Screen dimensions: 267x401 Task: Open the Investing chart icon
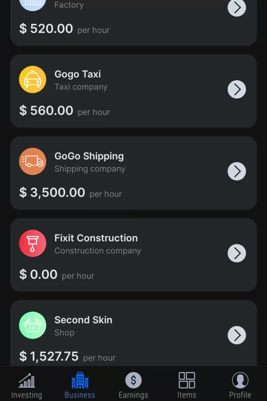[x=26, y=381]
